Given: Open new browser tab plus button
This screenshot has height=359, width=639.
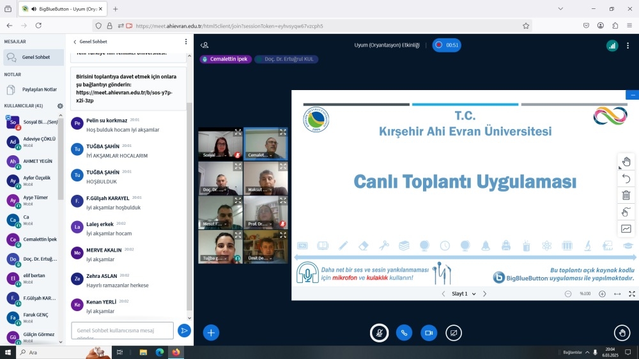Looking at the screenshot, I should click(x=115, y=9).
